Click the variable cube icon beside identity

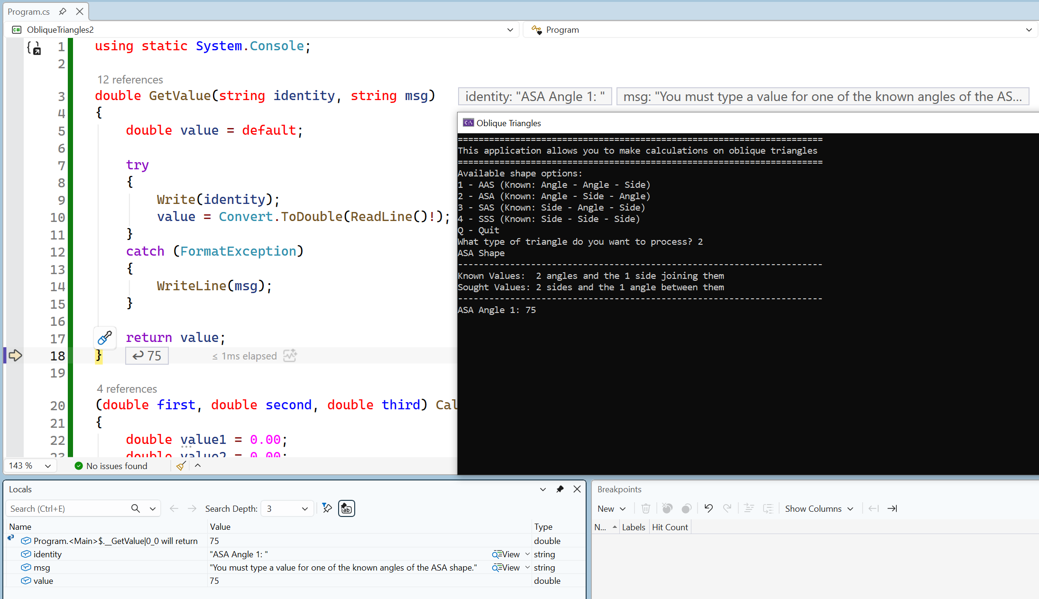pos(26,554)
